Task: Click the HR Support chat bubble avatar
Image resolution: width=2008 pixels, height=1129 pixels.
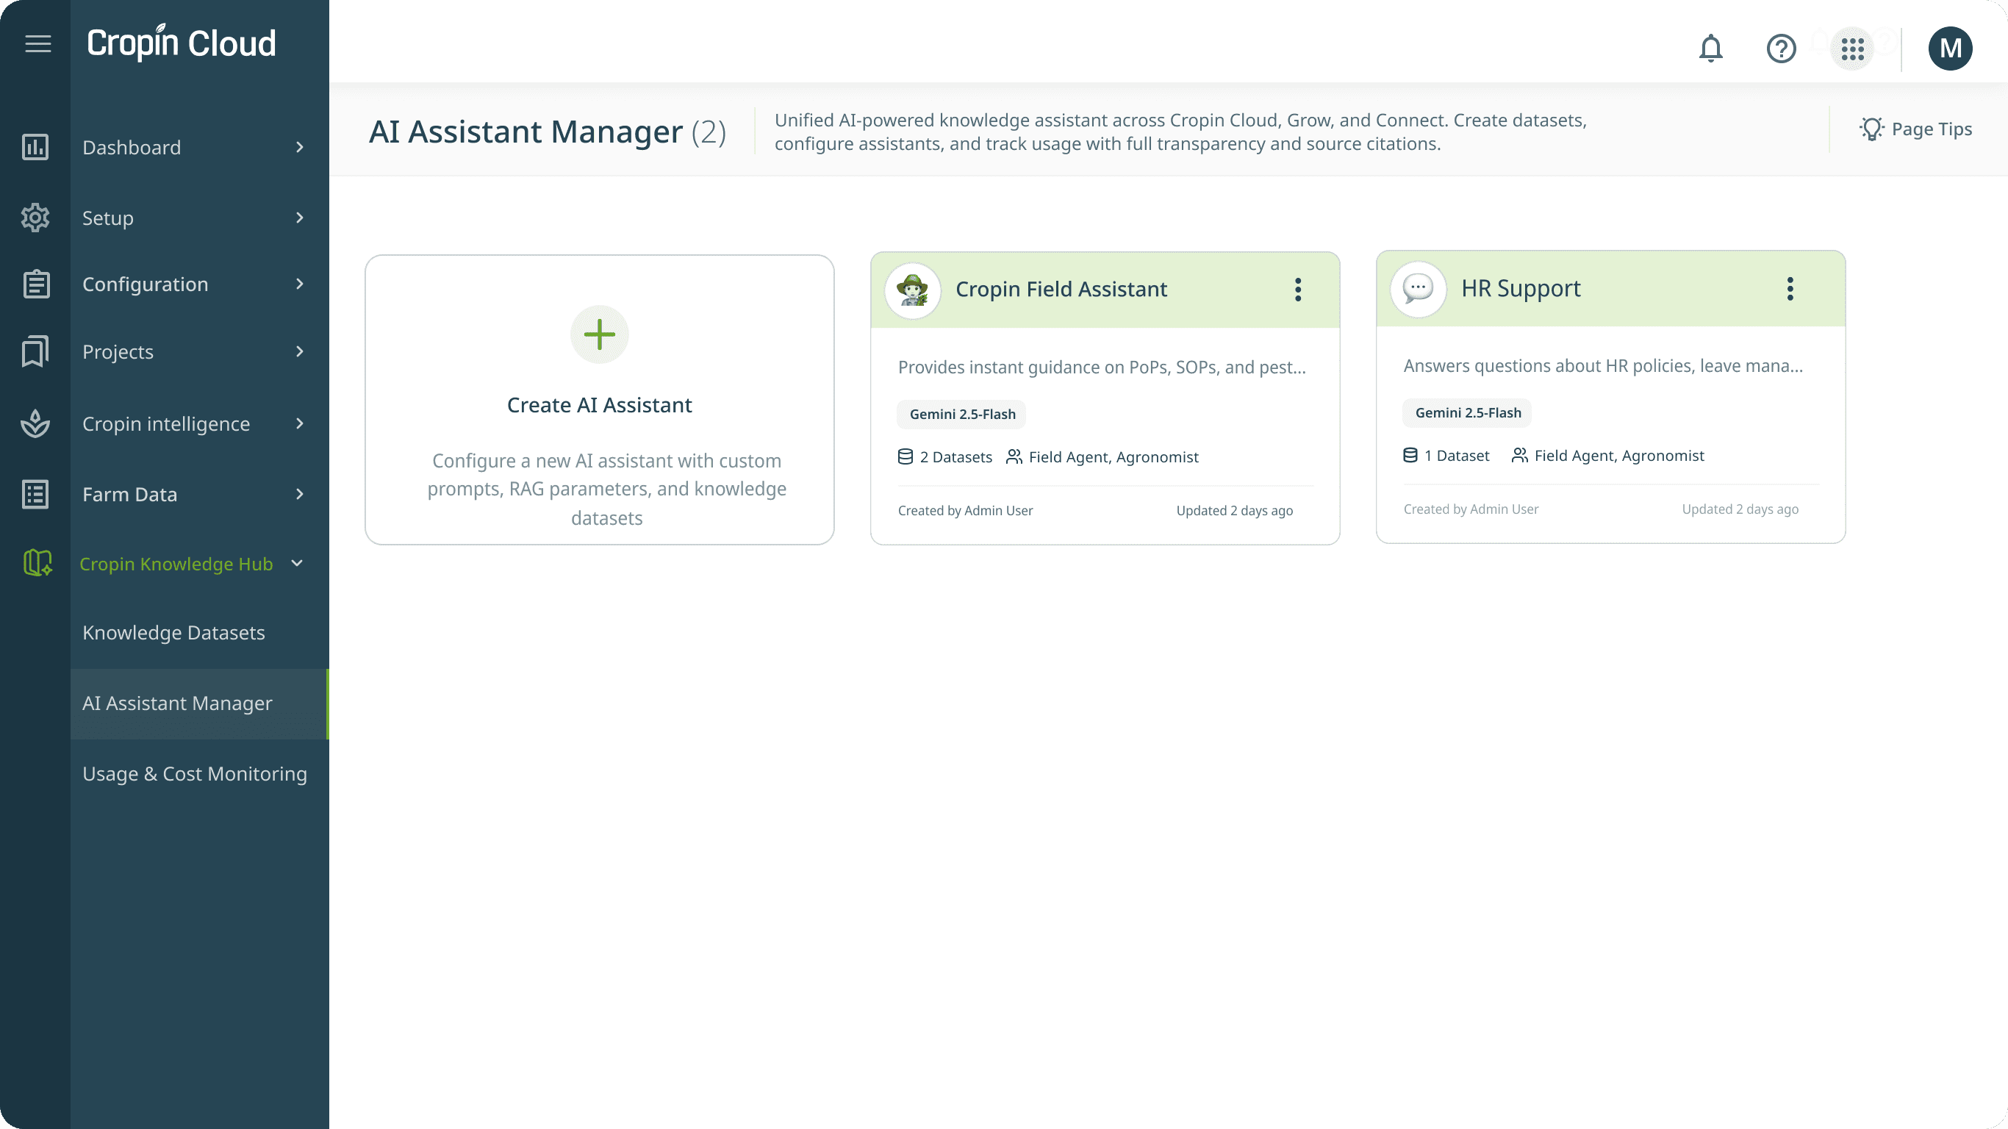Action: [1418, 288]
